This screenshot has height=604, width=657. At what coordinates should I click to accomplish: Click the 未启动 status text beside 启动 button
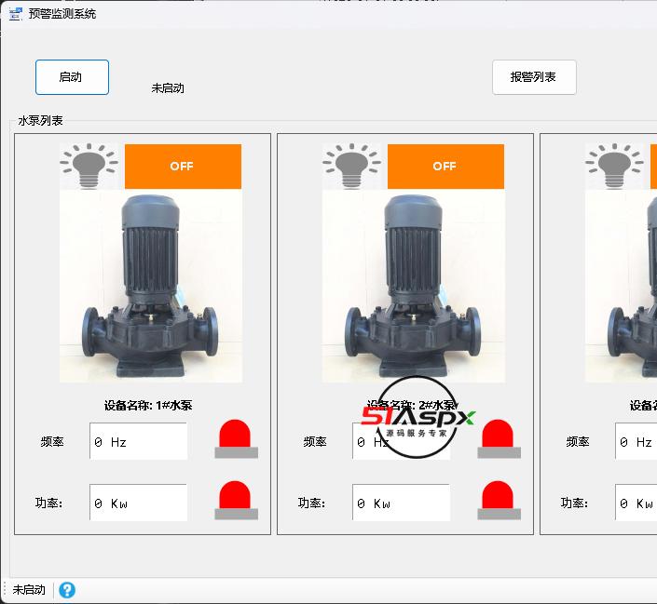(168, 87)
